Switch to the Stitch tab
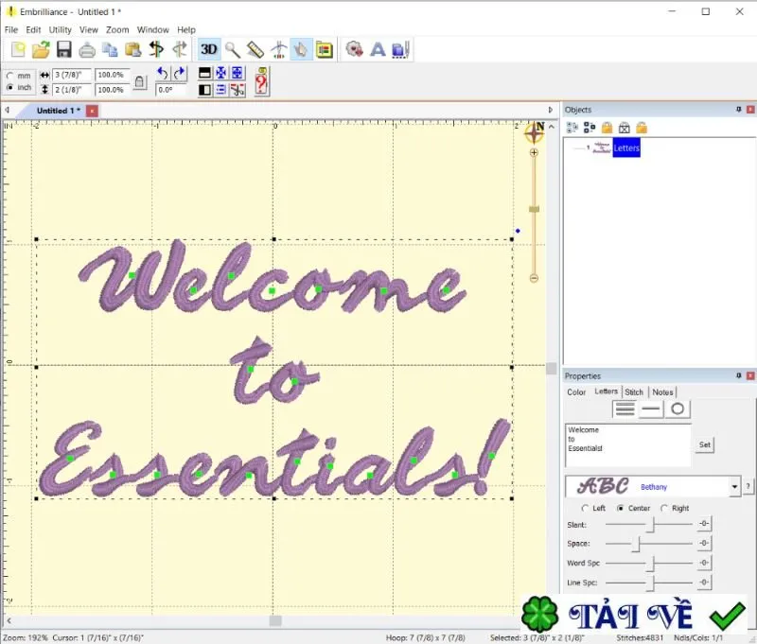Image resolution: width=757 pixels, height=644 pixels. point(634,392)
